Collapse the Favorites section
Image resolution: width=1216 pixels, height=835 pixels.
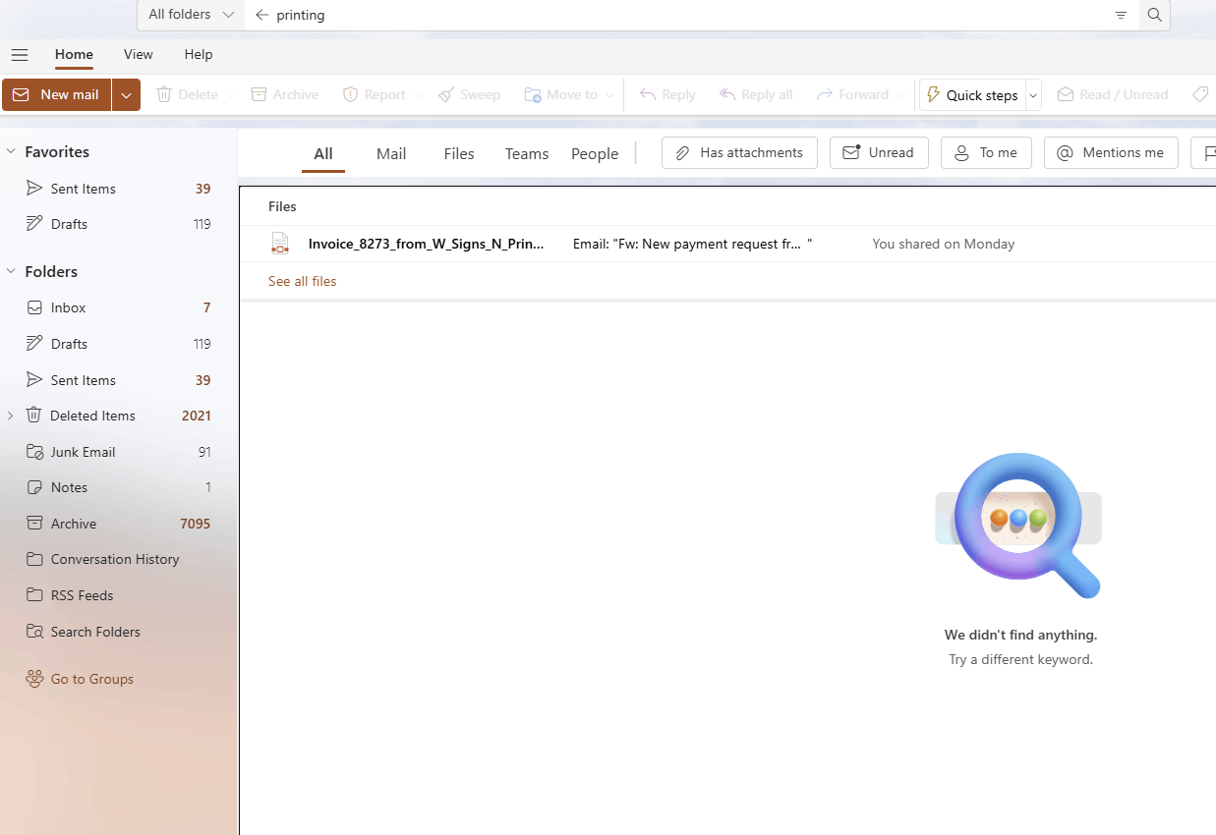pos(11,151)
